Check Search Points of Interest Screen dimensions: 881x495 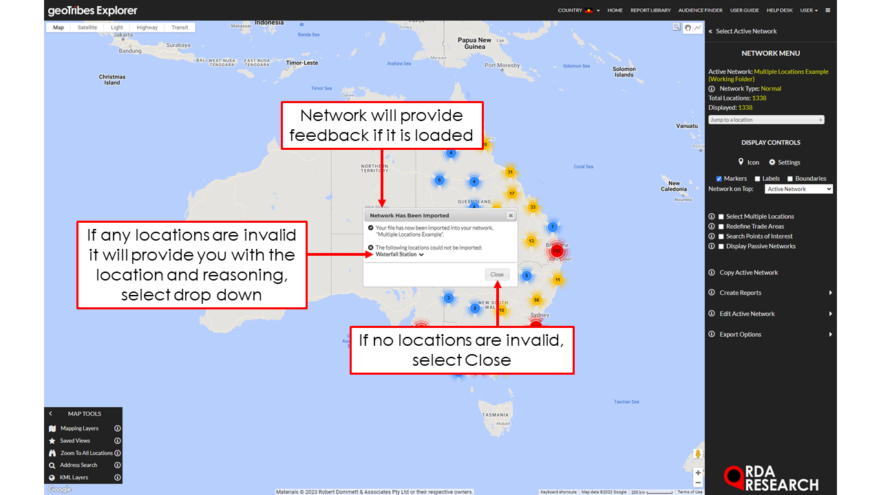tap(721, 236)
